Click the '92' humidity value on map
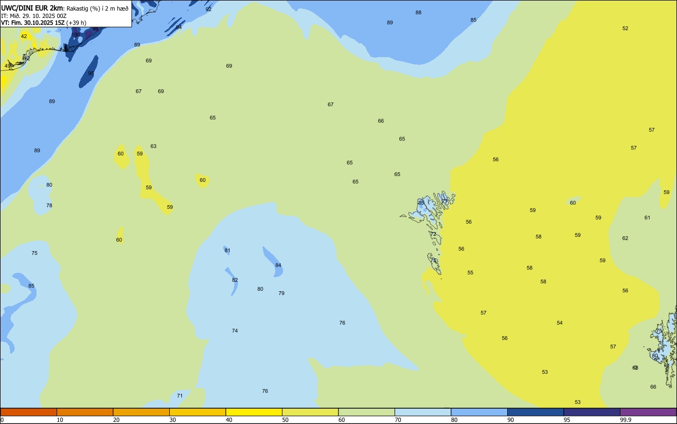Screen dimensions: 677x424 208,10
